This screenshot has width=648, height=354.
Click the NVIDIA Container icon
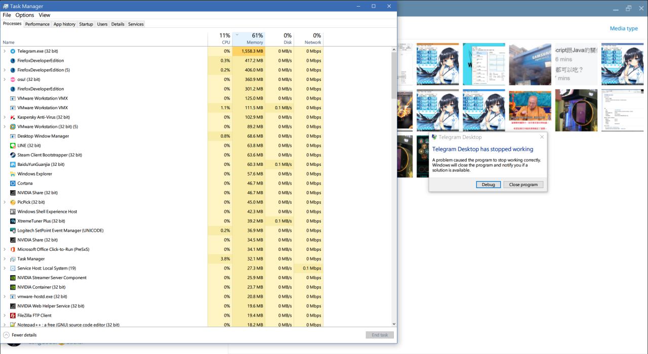13,287
